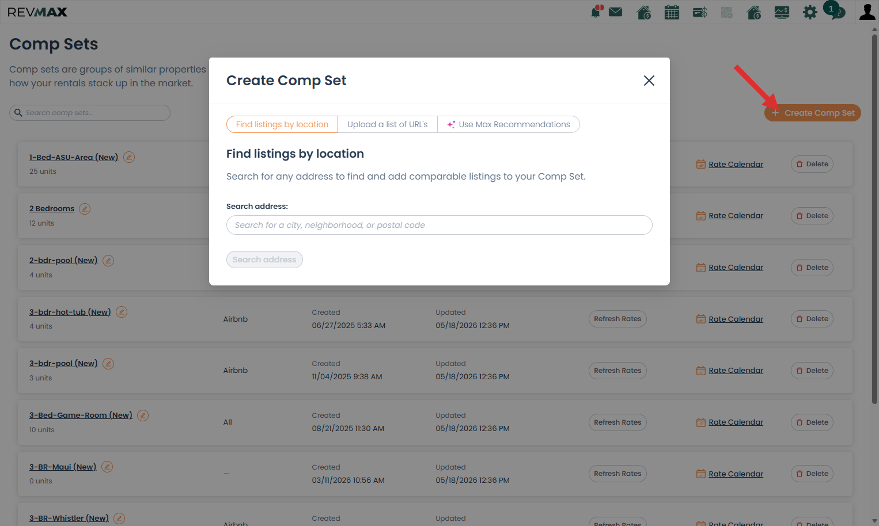The image size is (879, 526).
Task: Click the Create Comp Set button
Action: (x=813, y=113)
